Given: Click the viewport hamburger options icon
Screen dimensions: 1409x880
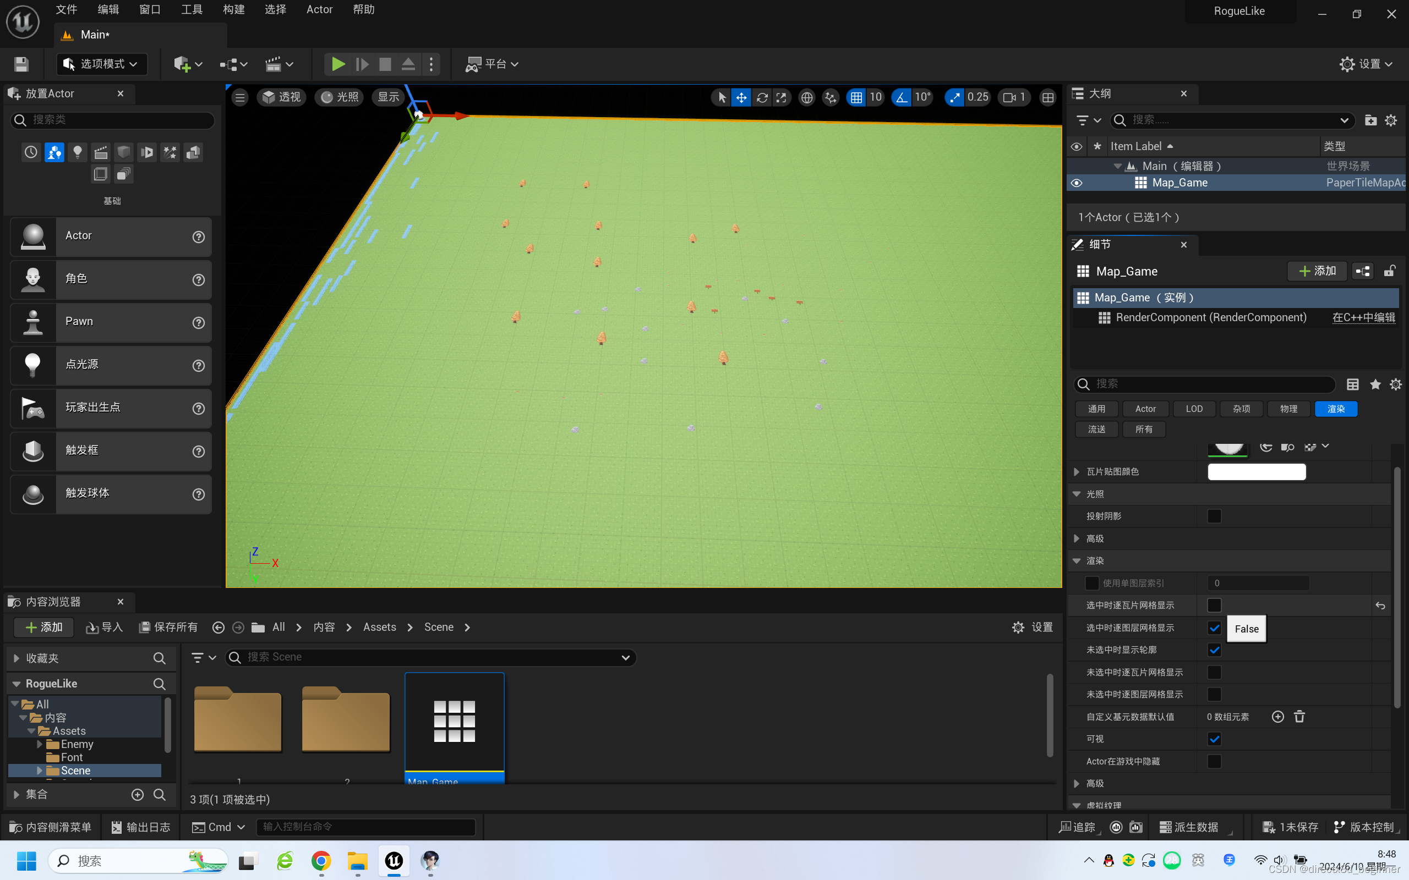Looking at the screenshot, I should tap(240, 97).
